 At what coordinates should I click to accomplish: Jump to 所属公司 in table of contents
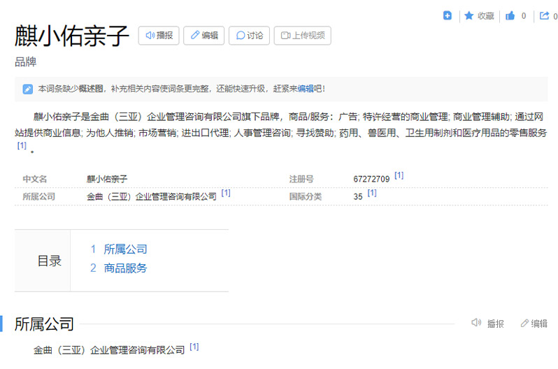(125, 249)
